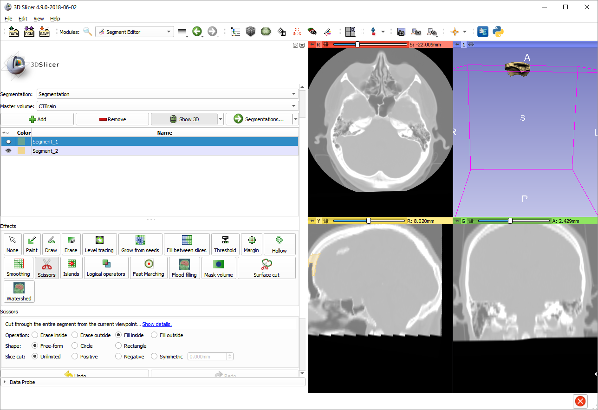Click the Add segment button
Screen dimensions: 598x410
point(37,119)
